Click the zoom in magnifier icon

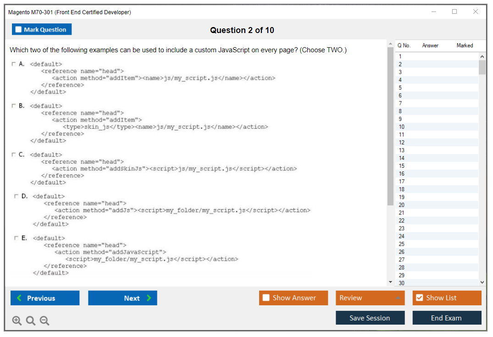(17, 321)
